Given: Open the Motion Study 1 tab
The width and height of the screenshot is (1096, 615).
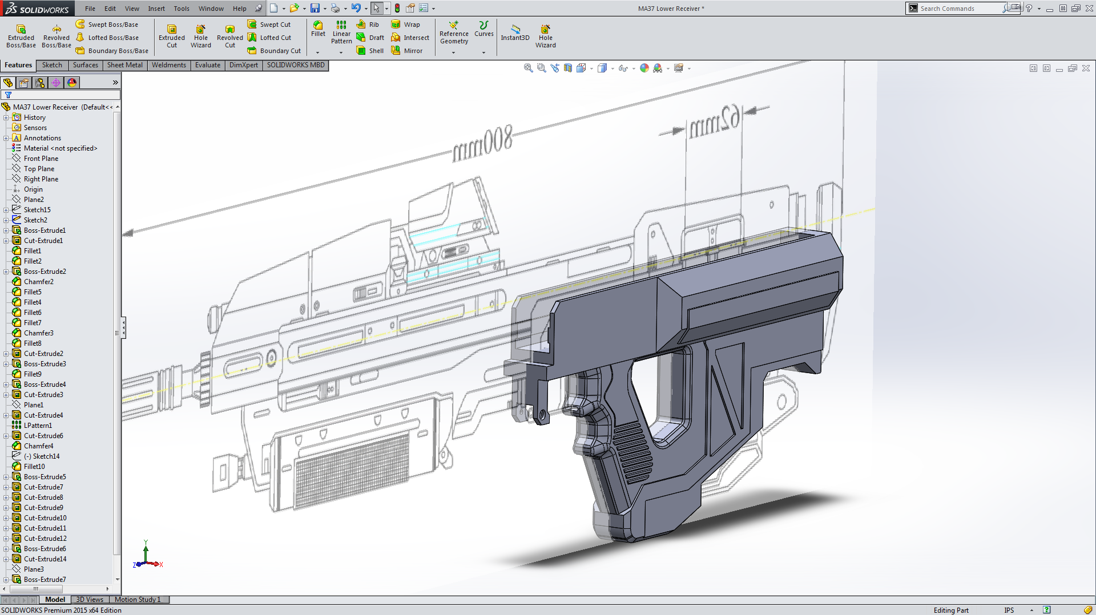Looking at the screenshot, I should pyautogui.click(x=138, y=600).
